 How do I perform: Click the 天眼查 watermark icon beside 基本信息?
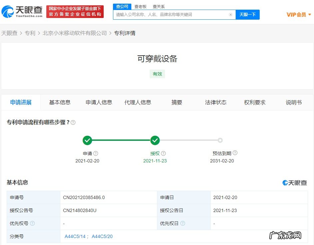(285, 182)
